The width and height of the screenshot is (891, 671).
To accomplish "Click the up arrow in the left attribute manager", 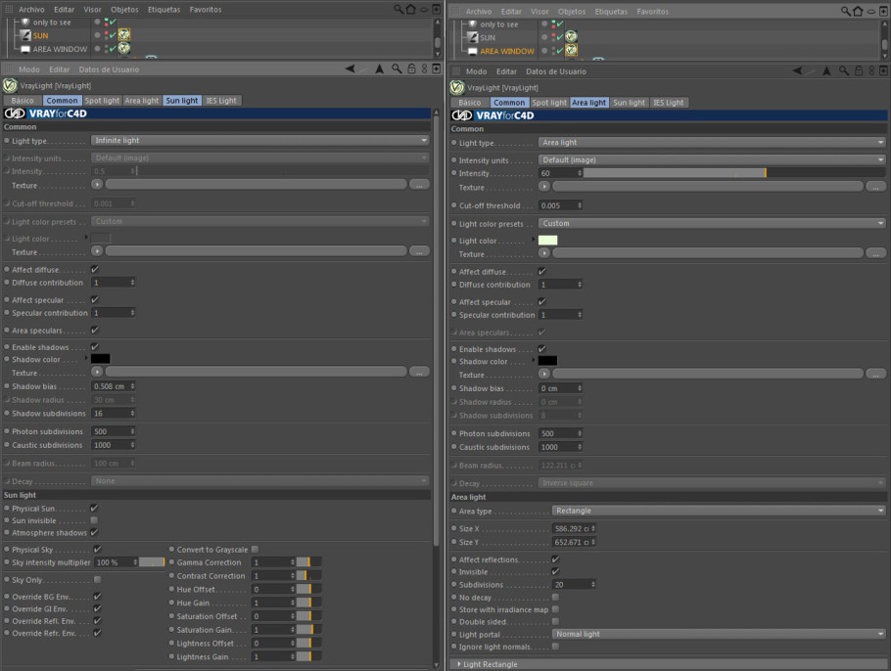I will click(x=380, y=68).
